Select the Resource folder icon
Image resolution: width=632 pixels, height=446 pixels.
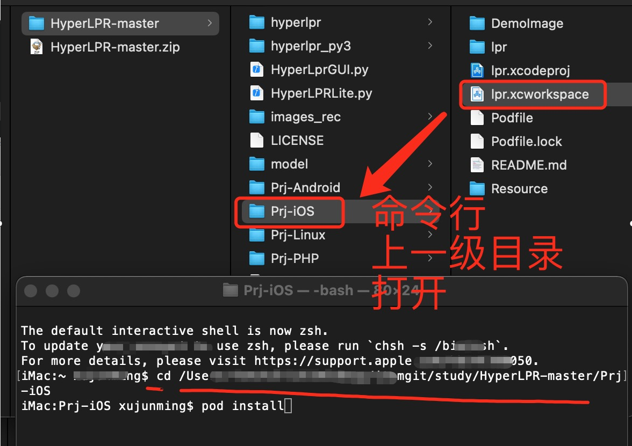477,188
